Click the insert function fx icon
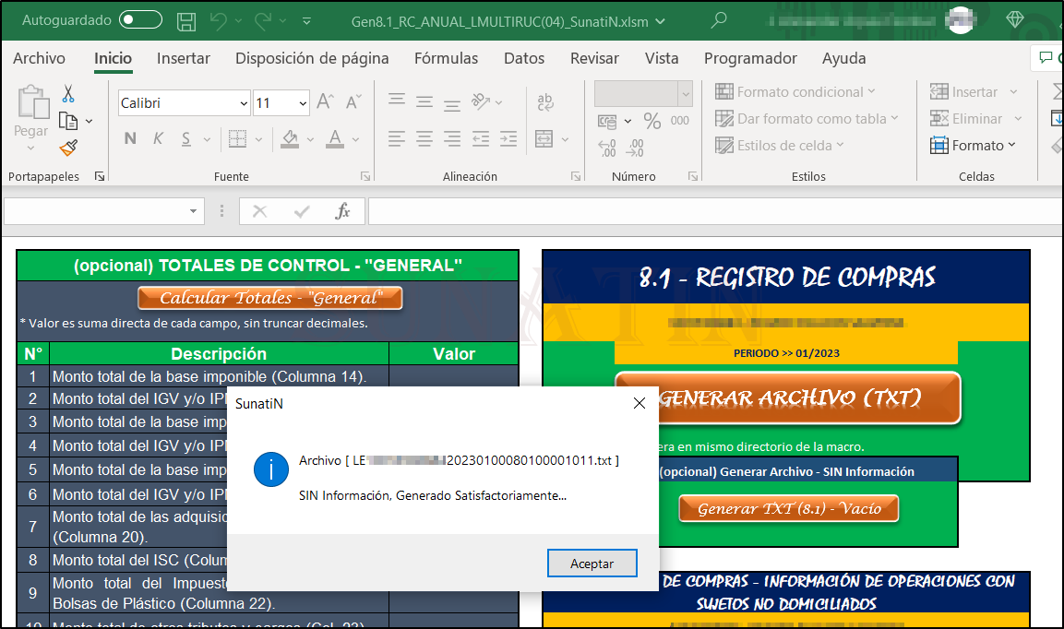 [x=342, y=211]
